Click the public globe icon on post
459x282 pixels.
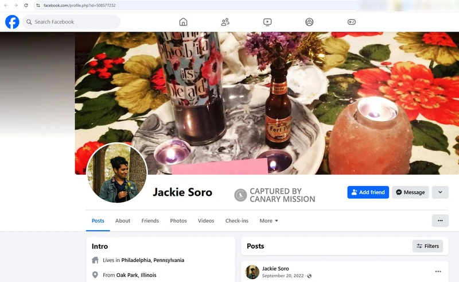coord(309,276)
